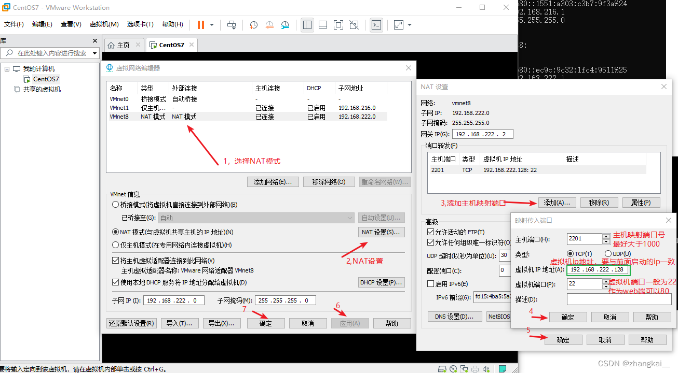This screenshot has width=678, height=373.
Task: Click the 网关 IP(G) field
Action: coord(483,134)
